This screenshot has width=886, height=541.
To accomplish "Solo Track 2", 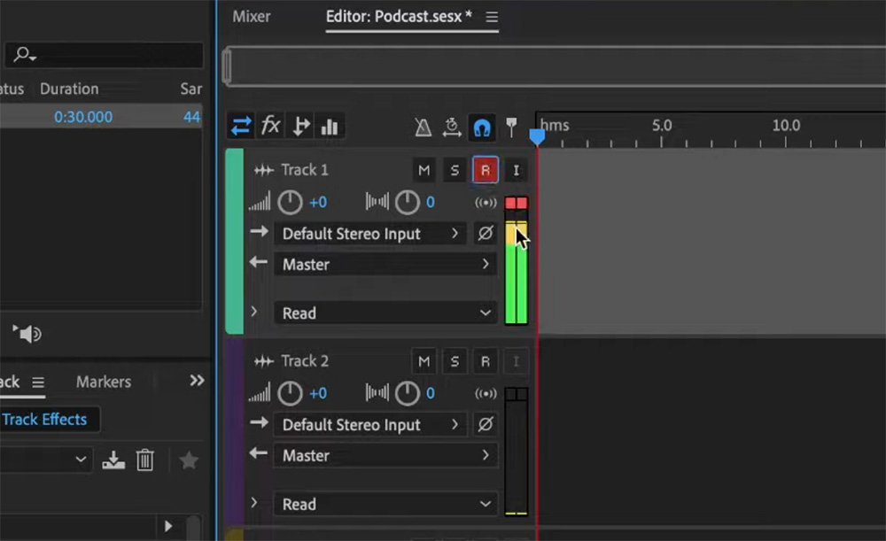I will tap(455, 361).
